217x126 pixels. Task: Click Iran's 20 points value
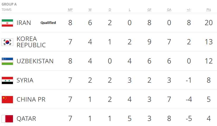pos(209,23)
